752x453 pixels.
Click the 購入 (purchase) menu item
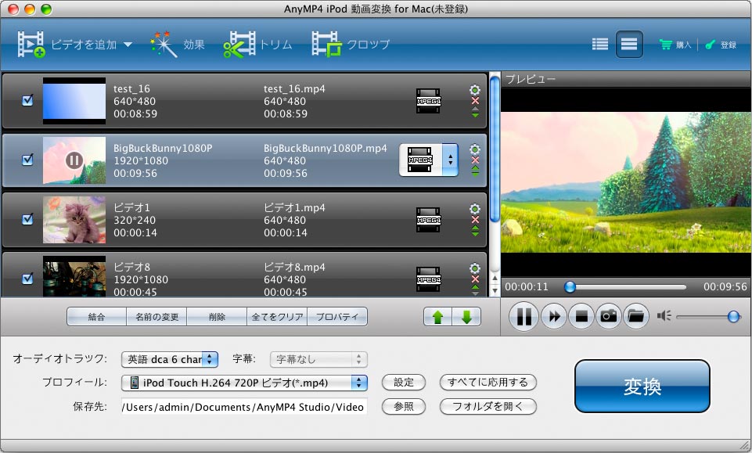point(676,45)
